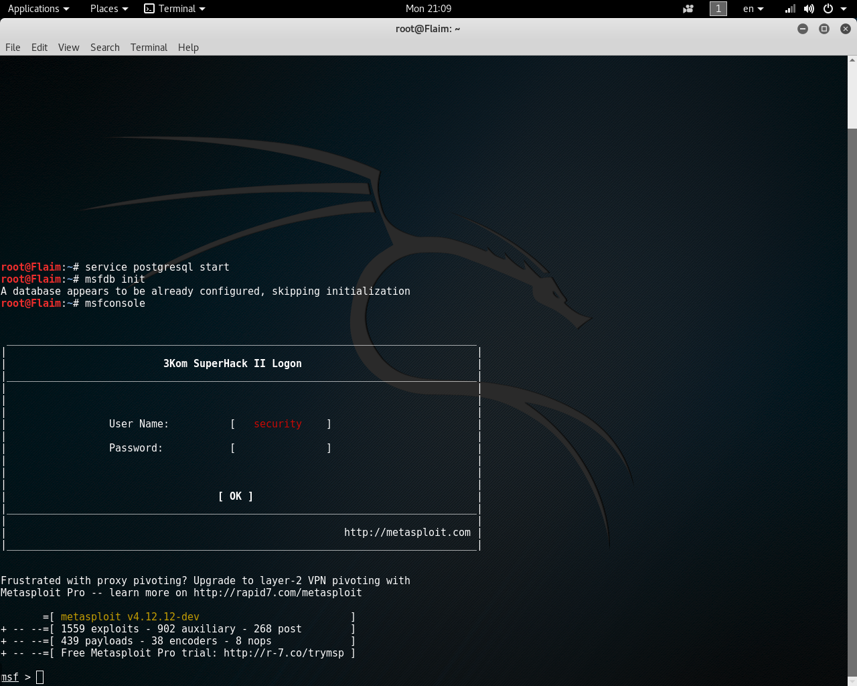Open the Help menu

coord(188,48)
